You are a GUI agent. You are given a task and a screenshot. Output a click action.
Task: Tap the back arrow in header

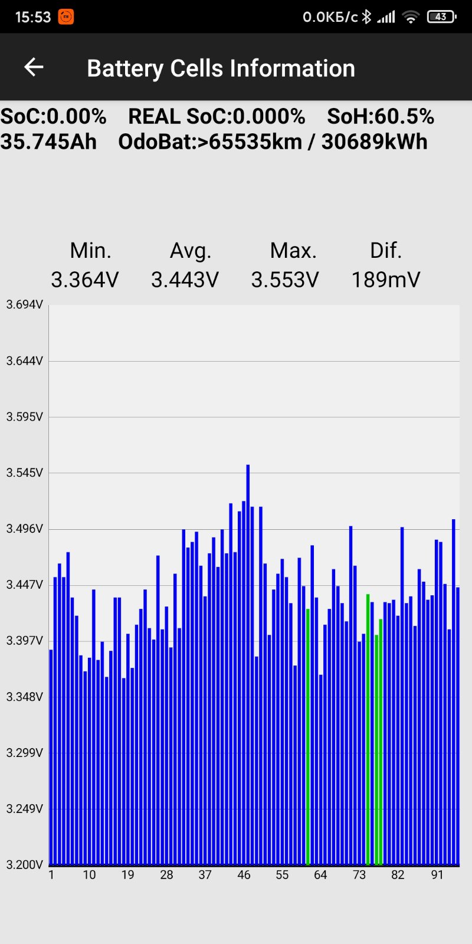[x=34, y=67]
